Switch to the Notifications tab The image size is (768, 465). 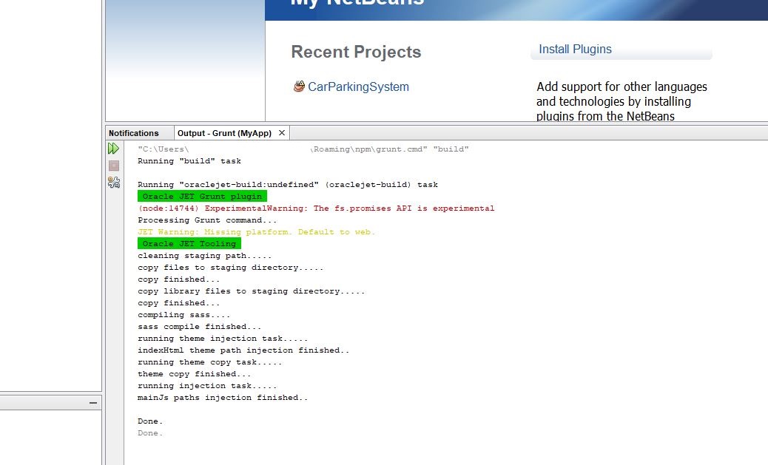click(134, 133)
